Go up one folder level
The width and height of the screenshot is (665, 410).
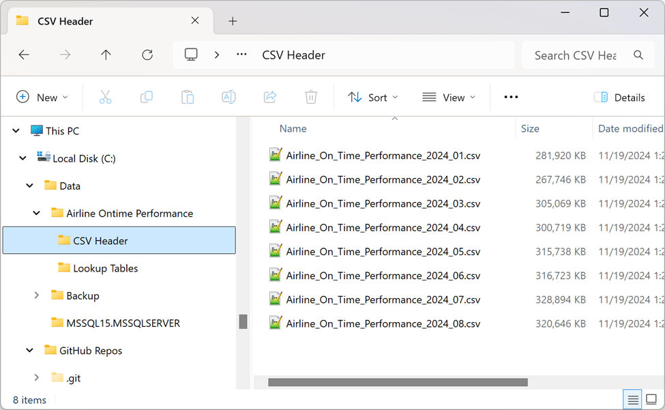pyautogui.click(x=106, y=55)
